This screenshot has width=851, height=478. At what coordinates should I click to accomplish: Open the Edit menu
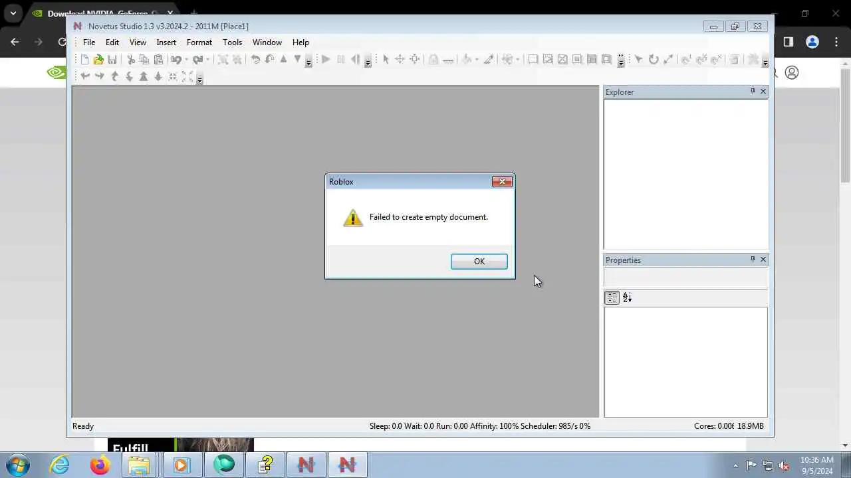click(x=112, y=42)
